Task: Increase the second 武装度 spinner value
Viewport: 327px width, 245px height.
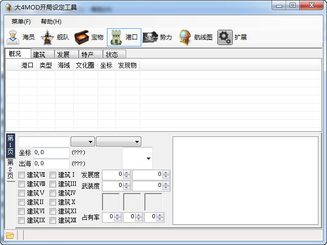Action: (166, 184)
